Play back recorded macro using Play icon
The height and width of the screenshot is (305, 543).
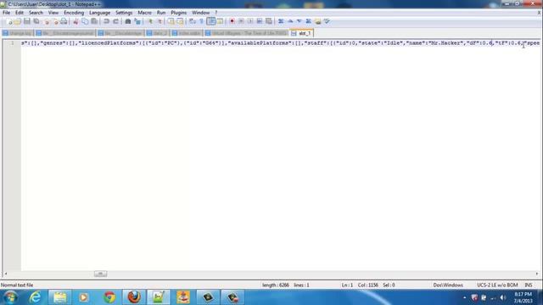pos(250,21)
